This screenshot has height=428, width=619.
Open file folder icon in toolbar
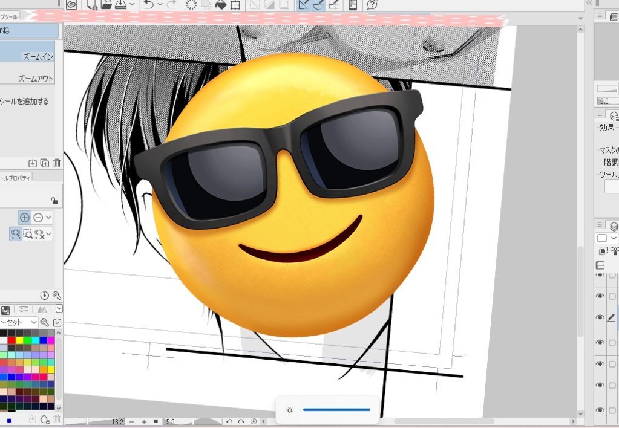tap(106, 4)
